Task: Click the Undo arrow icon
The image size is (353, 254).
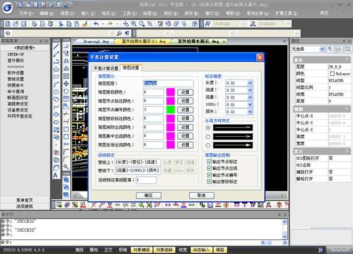Action: pyautogui.click(x=96, y=24)
